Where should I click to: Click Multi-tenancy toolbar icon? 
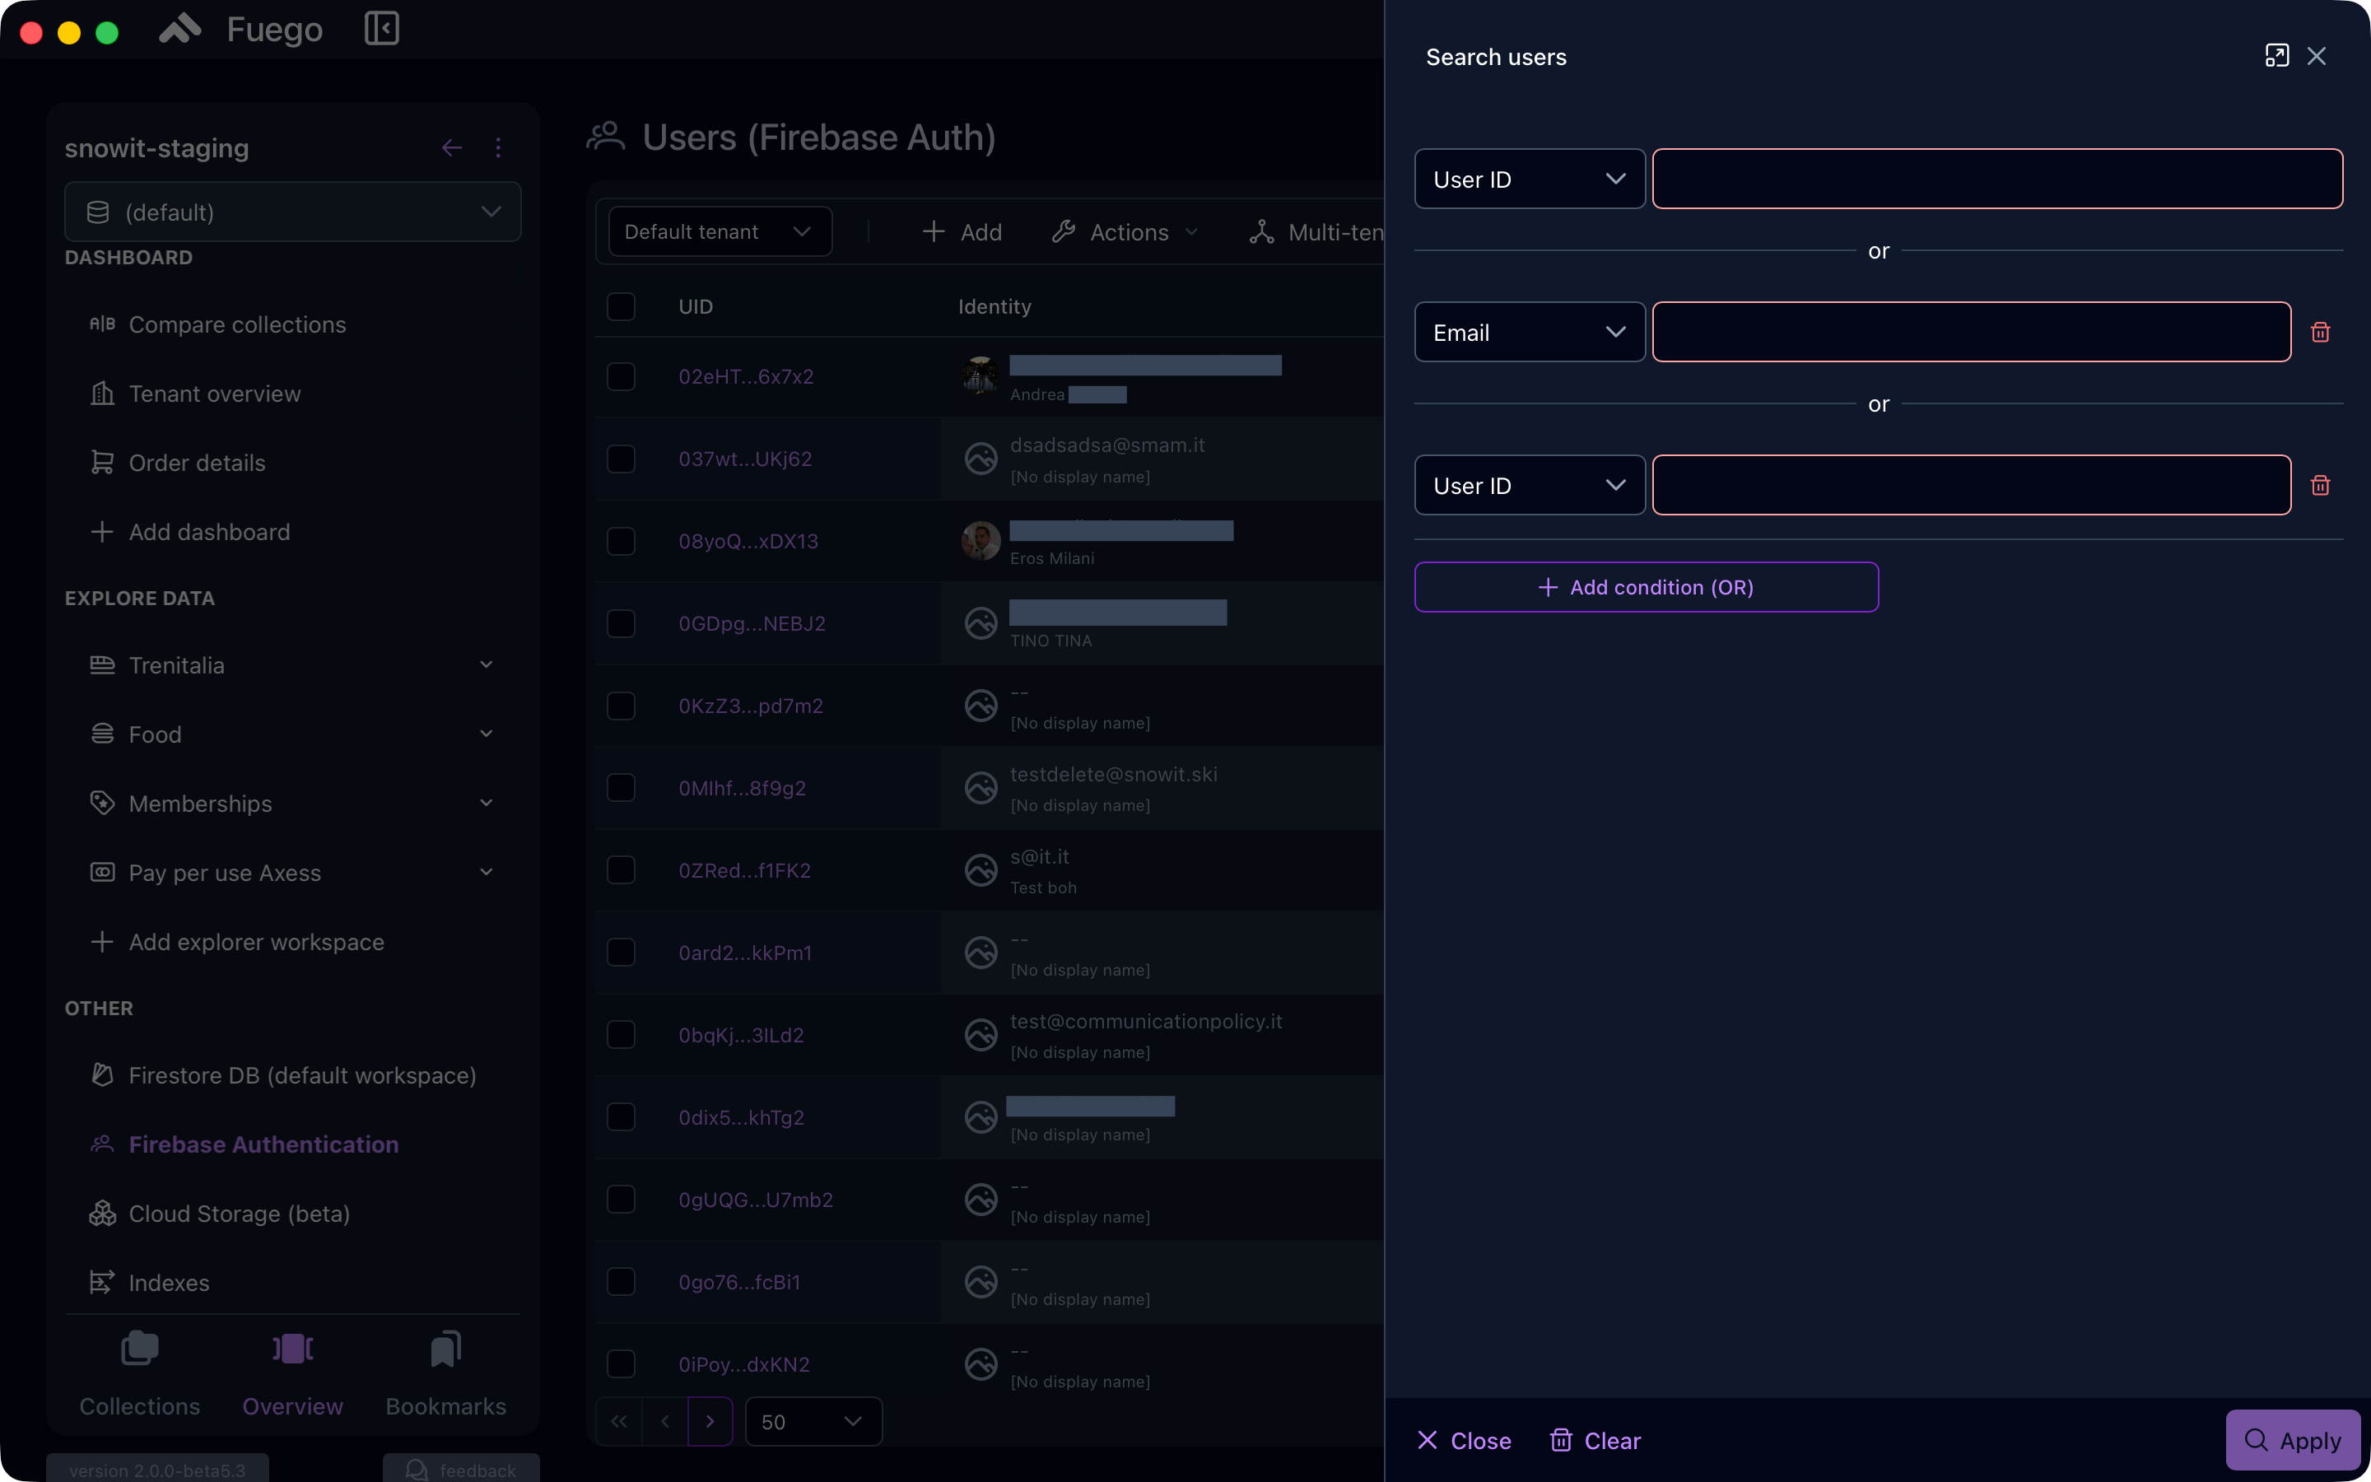coord(1262,232)
